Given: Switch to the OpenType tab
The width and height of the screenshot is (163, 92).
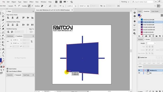Looking at the screenshot, I should (26, 75).
